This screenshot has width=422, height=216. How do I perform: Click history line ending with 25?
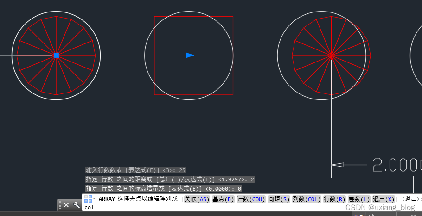[135, 170]
